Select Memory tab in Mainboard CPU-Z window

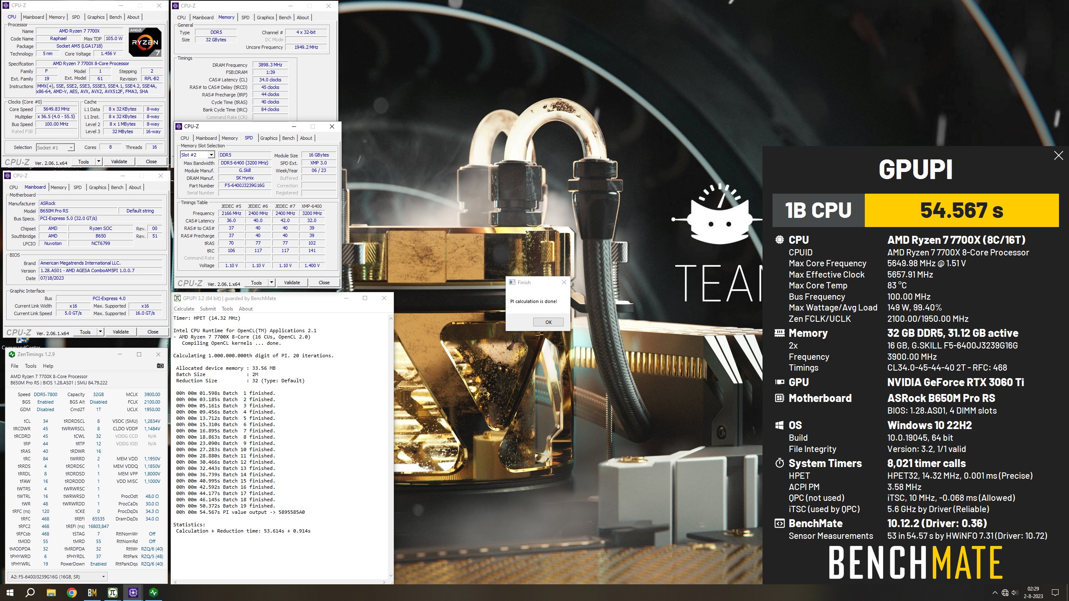coord(58,187)
